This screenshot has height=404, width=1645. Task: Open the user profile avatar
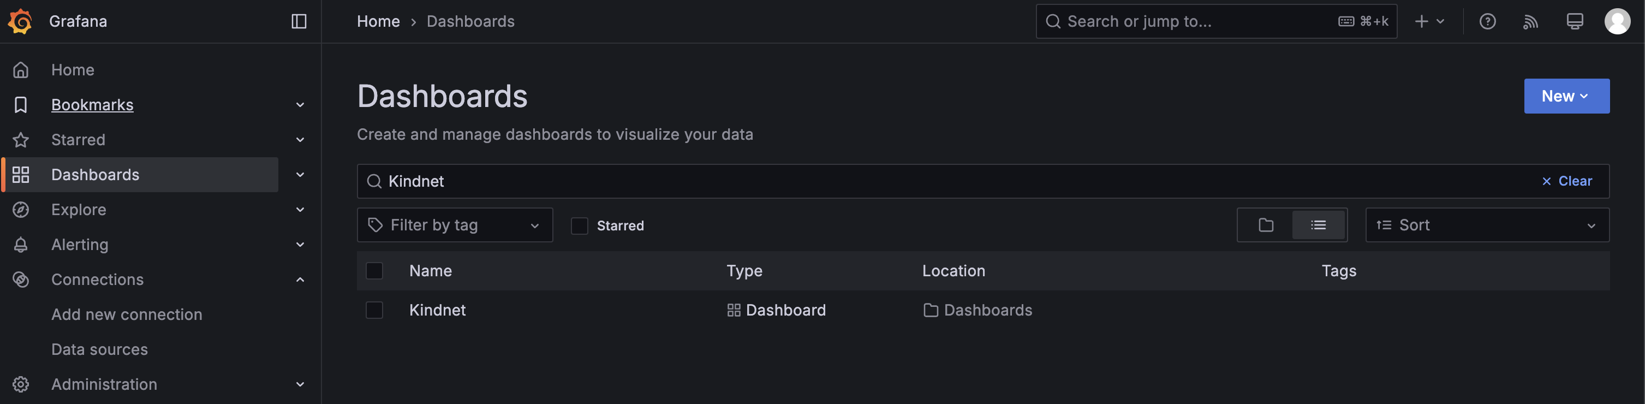(x=1617, y=21)
